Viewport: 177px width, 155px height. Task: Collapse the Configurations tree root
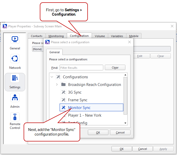(x=52, y=77)
